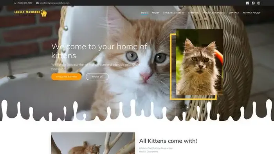Click the 'Welcome to your home of kittens' heading

click(x=99, y=51)
